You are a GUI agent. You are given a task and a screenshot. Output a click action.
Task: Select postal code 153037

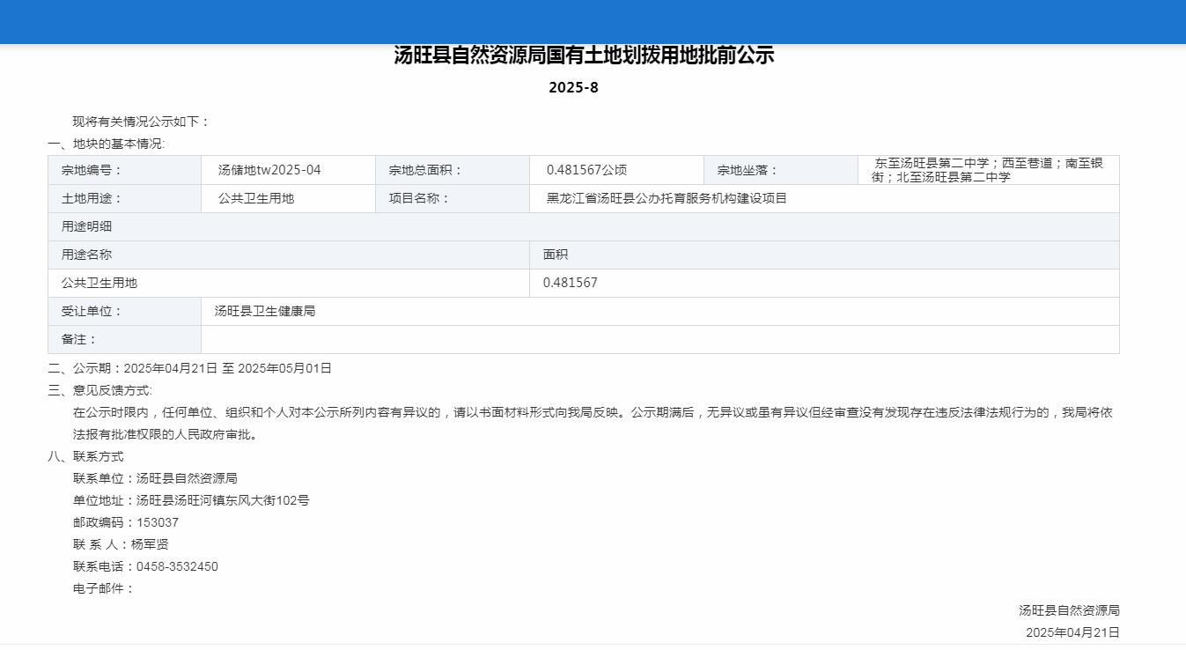coord(158,522)
